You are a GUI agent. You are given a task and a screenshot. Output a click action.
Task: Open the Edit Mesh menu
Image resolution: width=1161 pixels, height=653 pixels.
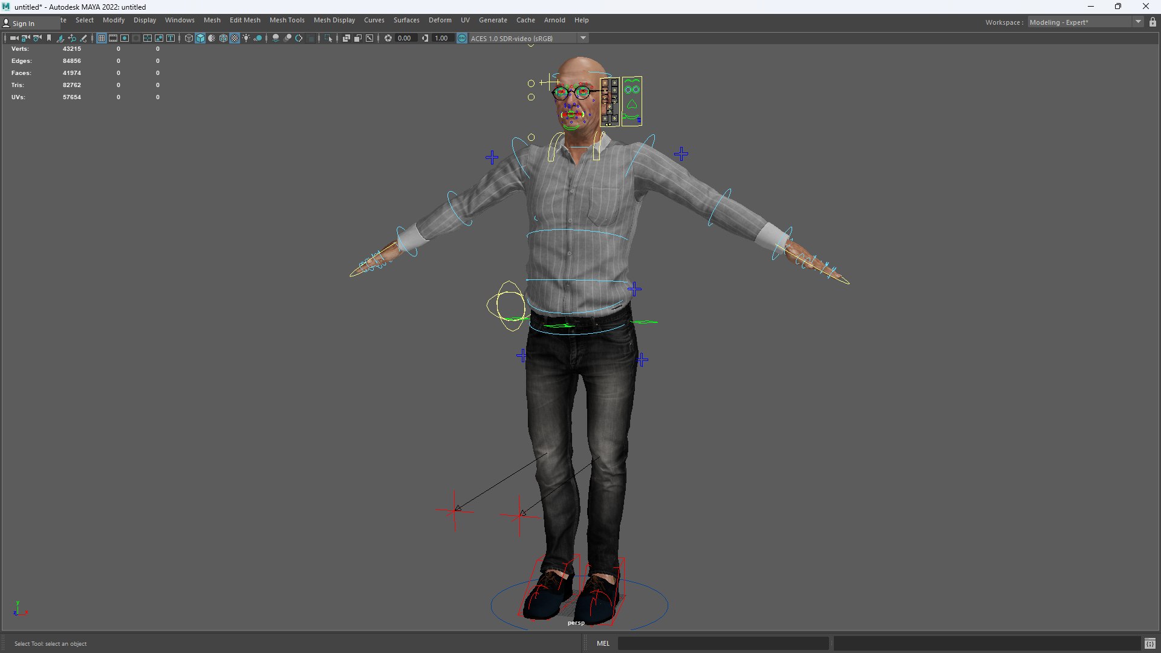pyautogui.click(x=245, y=20)
